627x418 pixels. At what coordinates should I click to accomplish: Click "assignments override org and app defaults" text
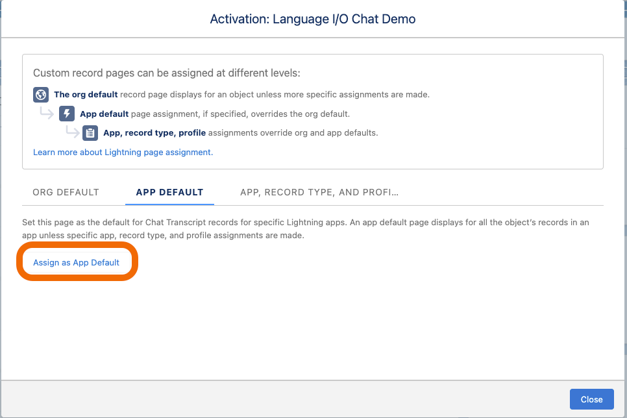(293, 133)
